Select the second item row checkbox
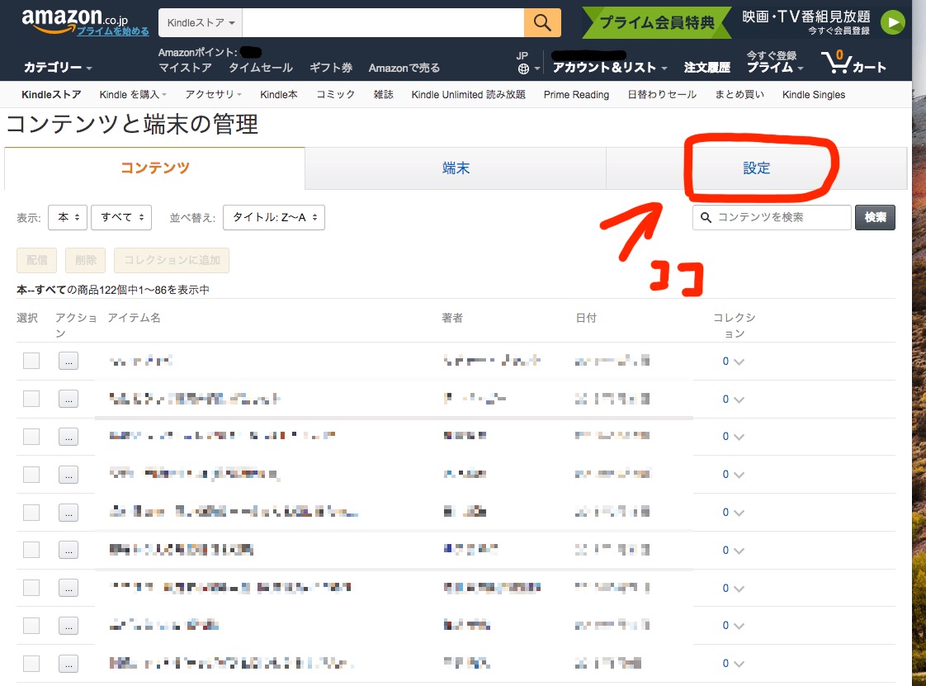Viewport: 926px width, 686px height. coord(31,399)
